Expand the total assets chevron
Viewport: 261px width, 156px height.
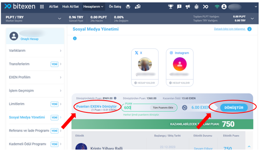click(x=252, y=18)
